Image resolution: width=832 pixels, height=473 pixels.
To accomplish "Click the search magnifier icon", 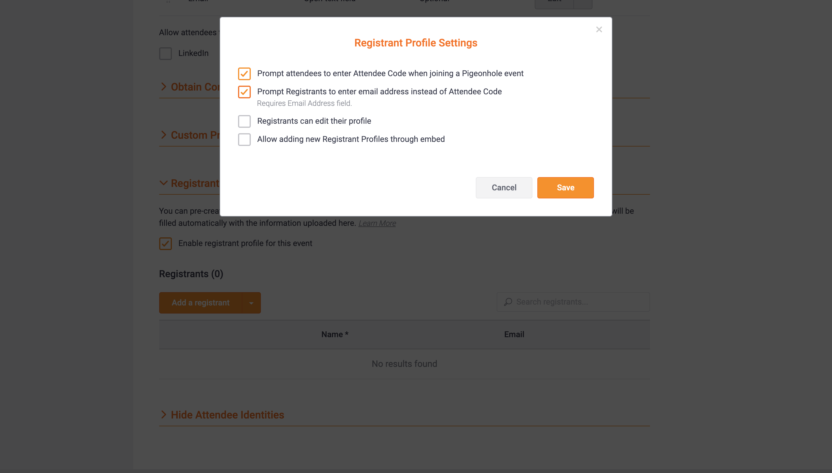I will pyautogui.click(x=508, y=302).
